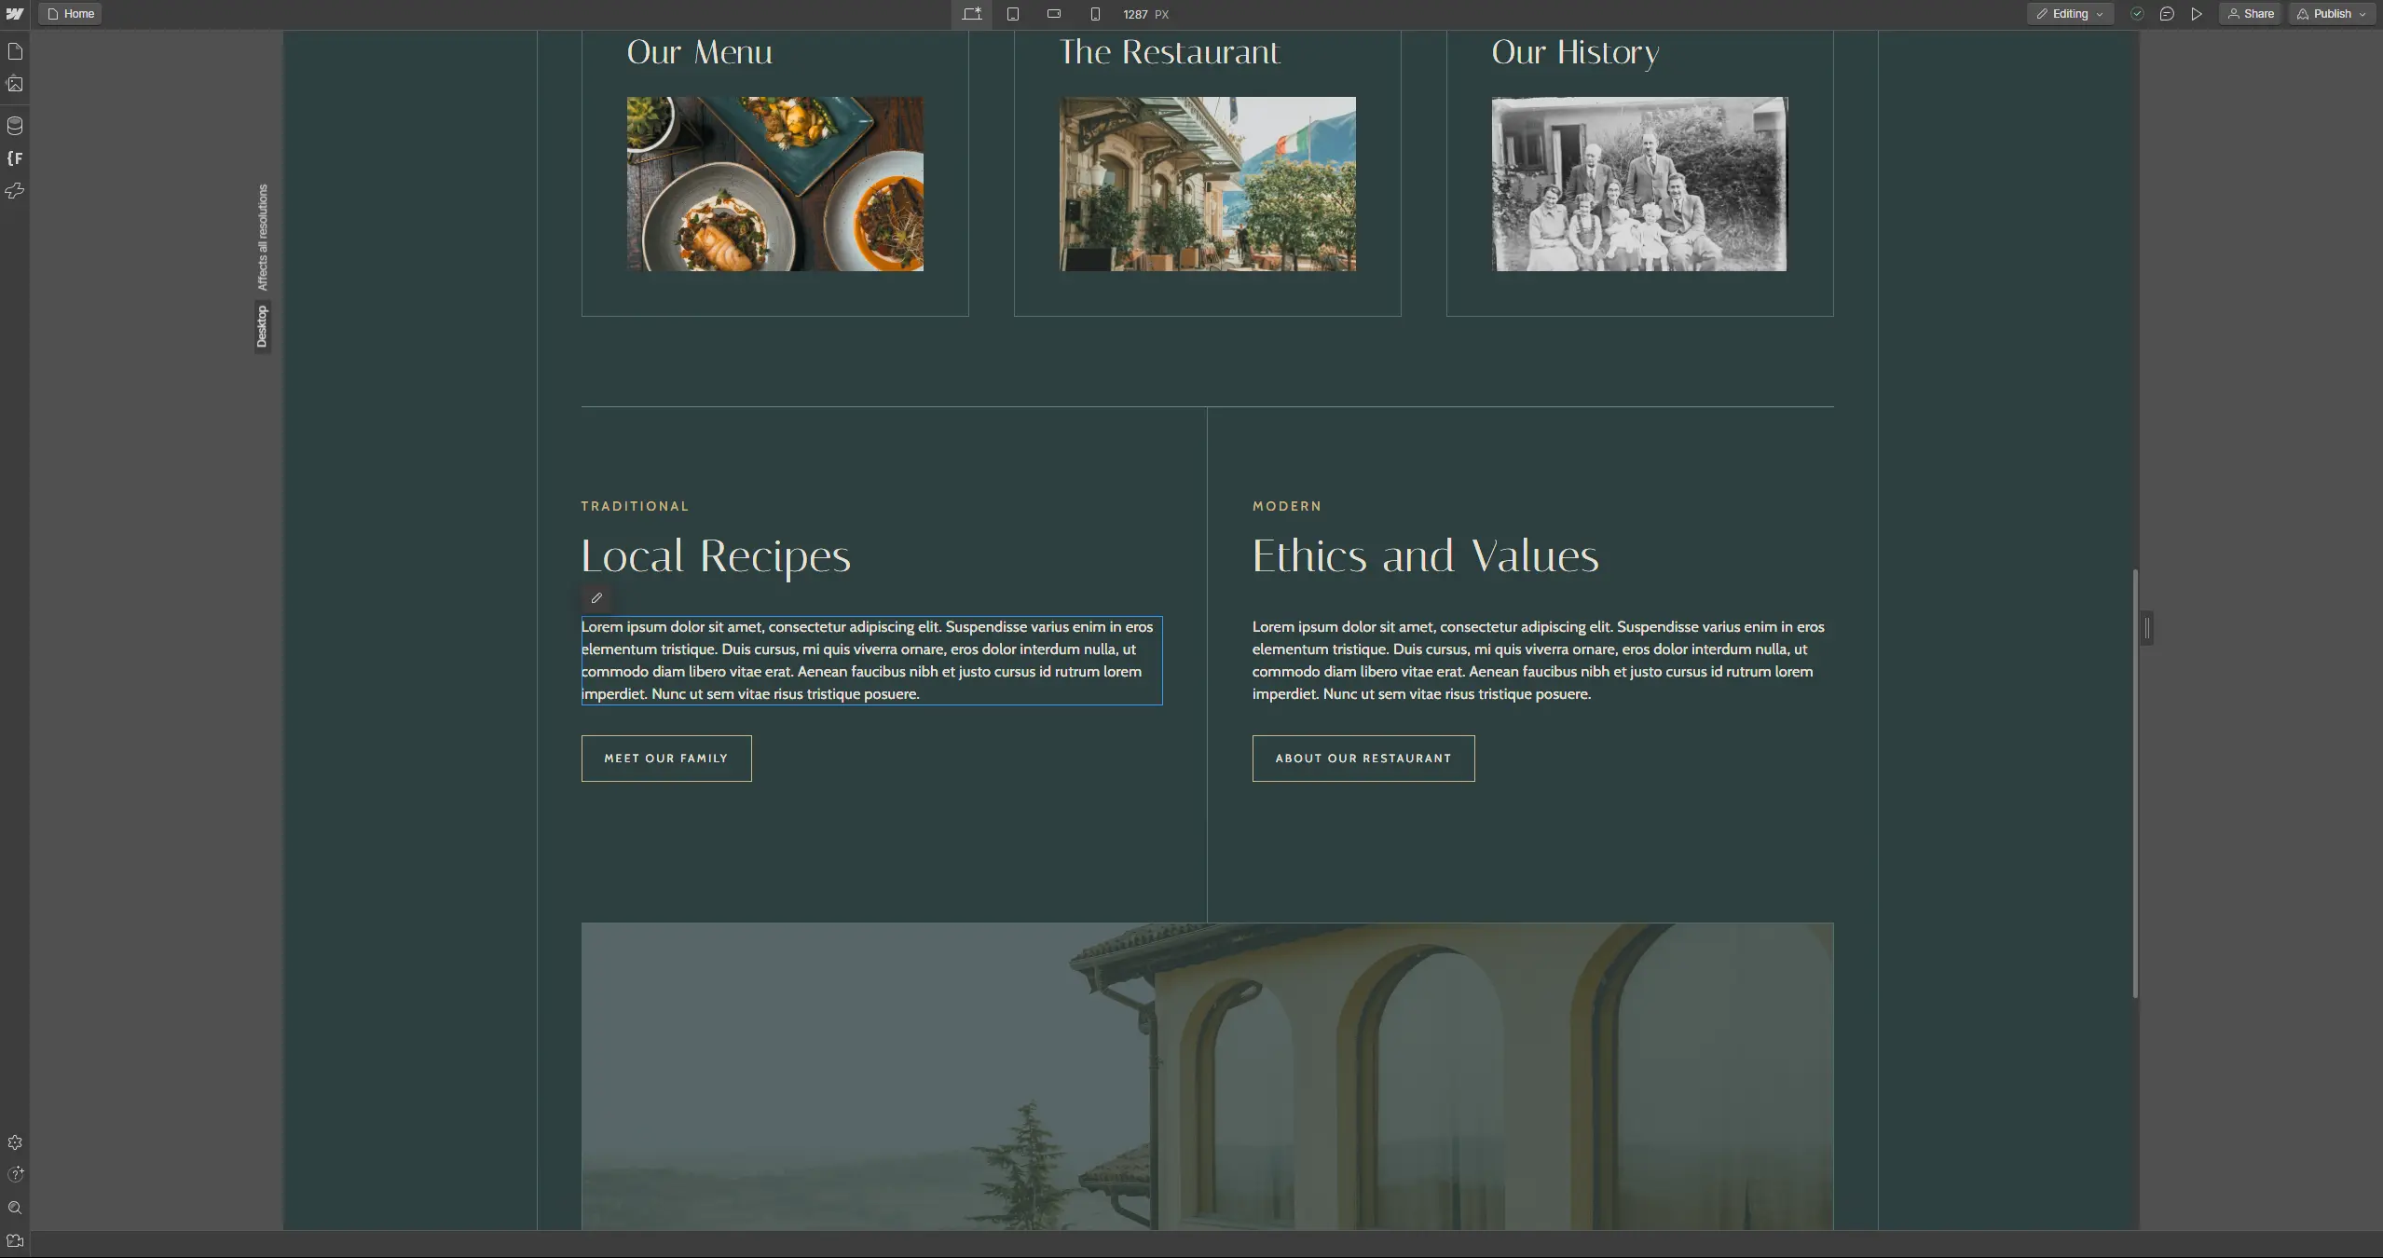Open the Finsweet {F extension icon

coord(15,158)
